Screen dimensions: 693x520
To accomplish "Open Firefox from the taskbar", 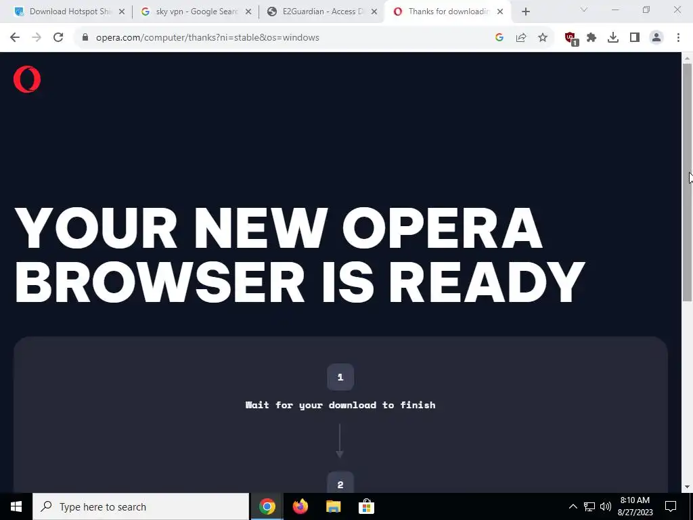I will pos(300,506).
